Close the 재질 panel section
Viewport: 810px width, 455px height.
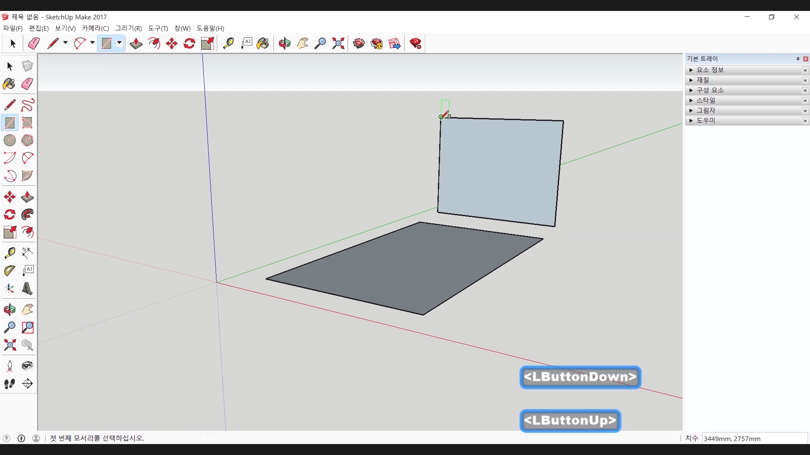coord(805,80)
